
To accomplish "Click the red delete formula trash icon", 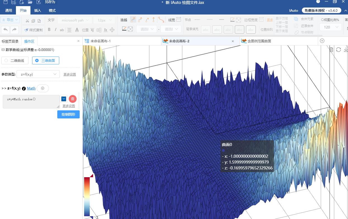I will [x=73, y=99].
